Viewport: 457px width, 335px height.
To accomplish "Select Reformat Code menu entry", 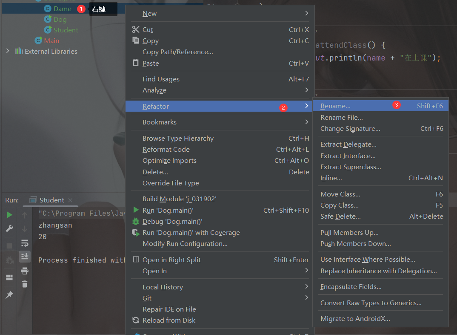I will [220, 150].
